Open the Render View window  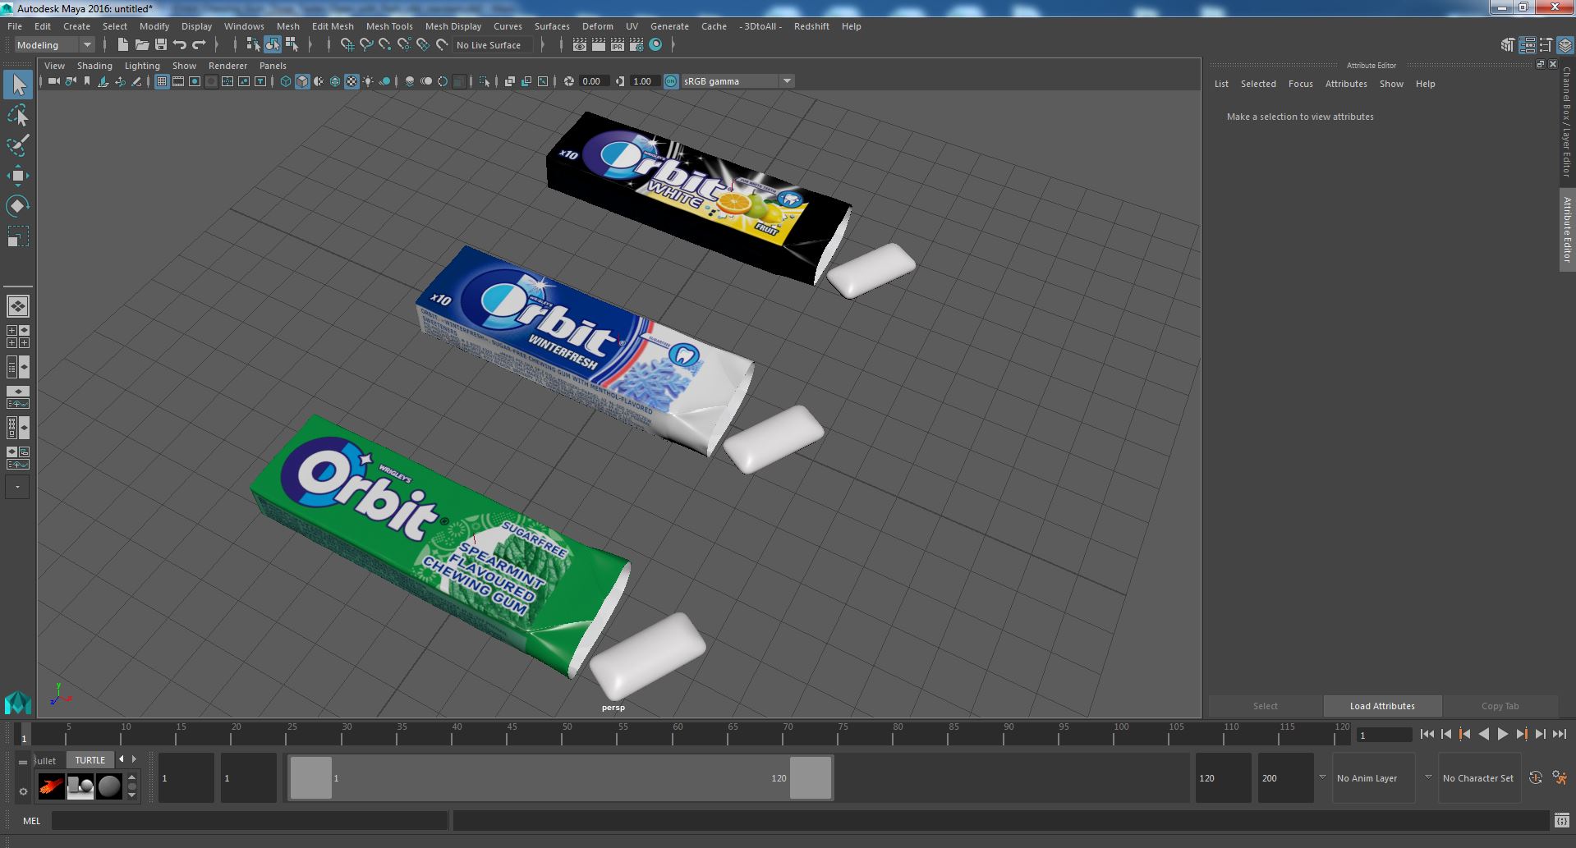tap(580, 45)
